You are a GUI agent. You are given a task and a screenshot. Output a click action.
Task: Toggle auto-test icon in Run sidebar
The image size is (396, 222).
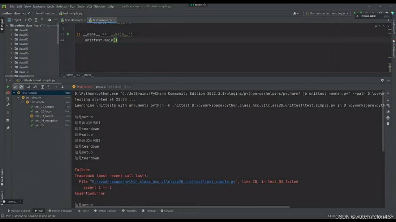(x=8, y=99)
